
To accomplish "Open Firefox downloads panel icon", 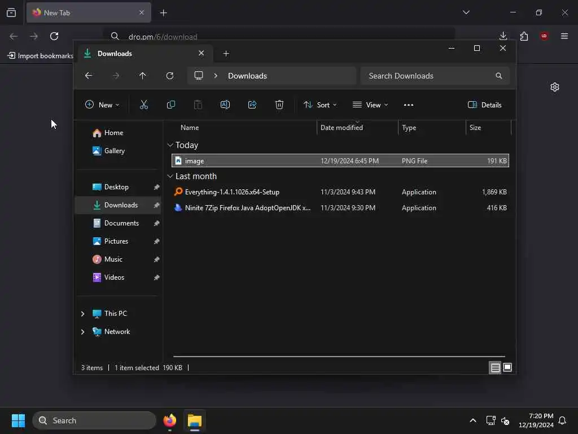I will (503, 36).
